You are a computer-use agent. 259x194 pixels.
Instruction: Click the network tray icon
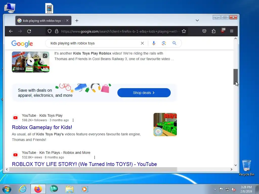point(227,189)
